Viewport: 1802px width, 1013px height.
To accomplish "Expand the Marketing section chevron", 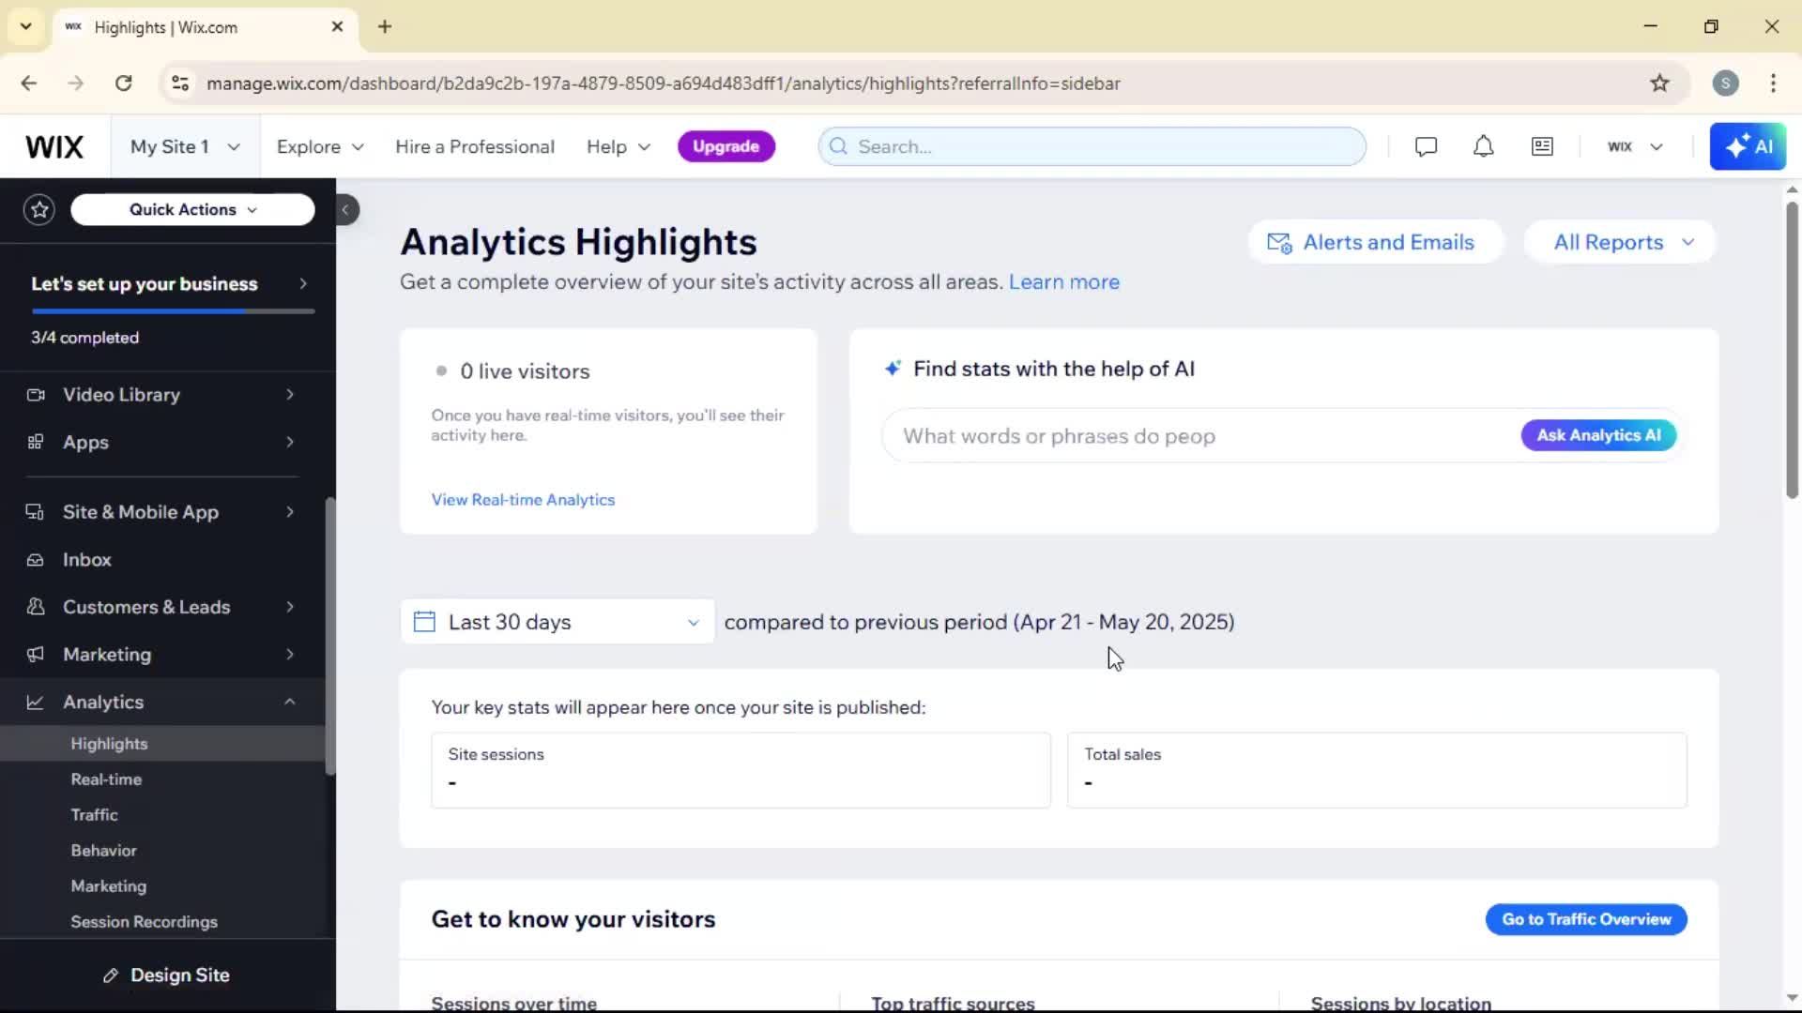I will [290, 655].
